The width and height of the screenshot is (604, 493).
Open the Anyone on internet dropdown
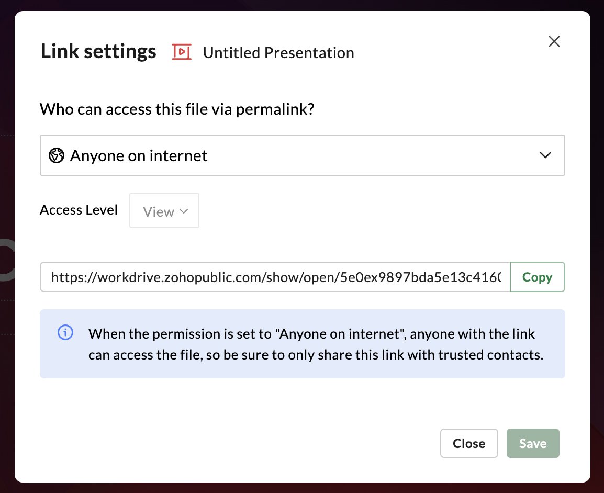point(302,155)
